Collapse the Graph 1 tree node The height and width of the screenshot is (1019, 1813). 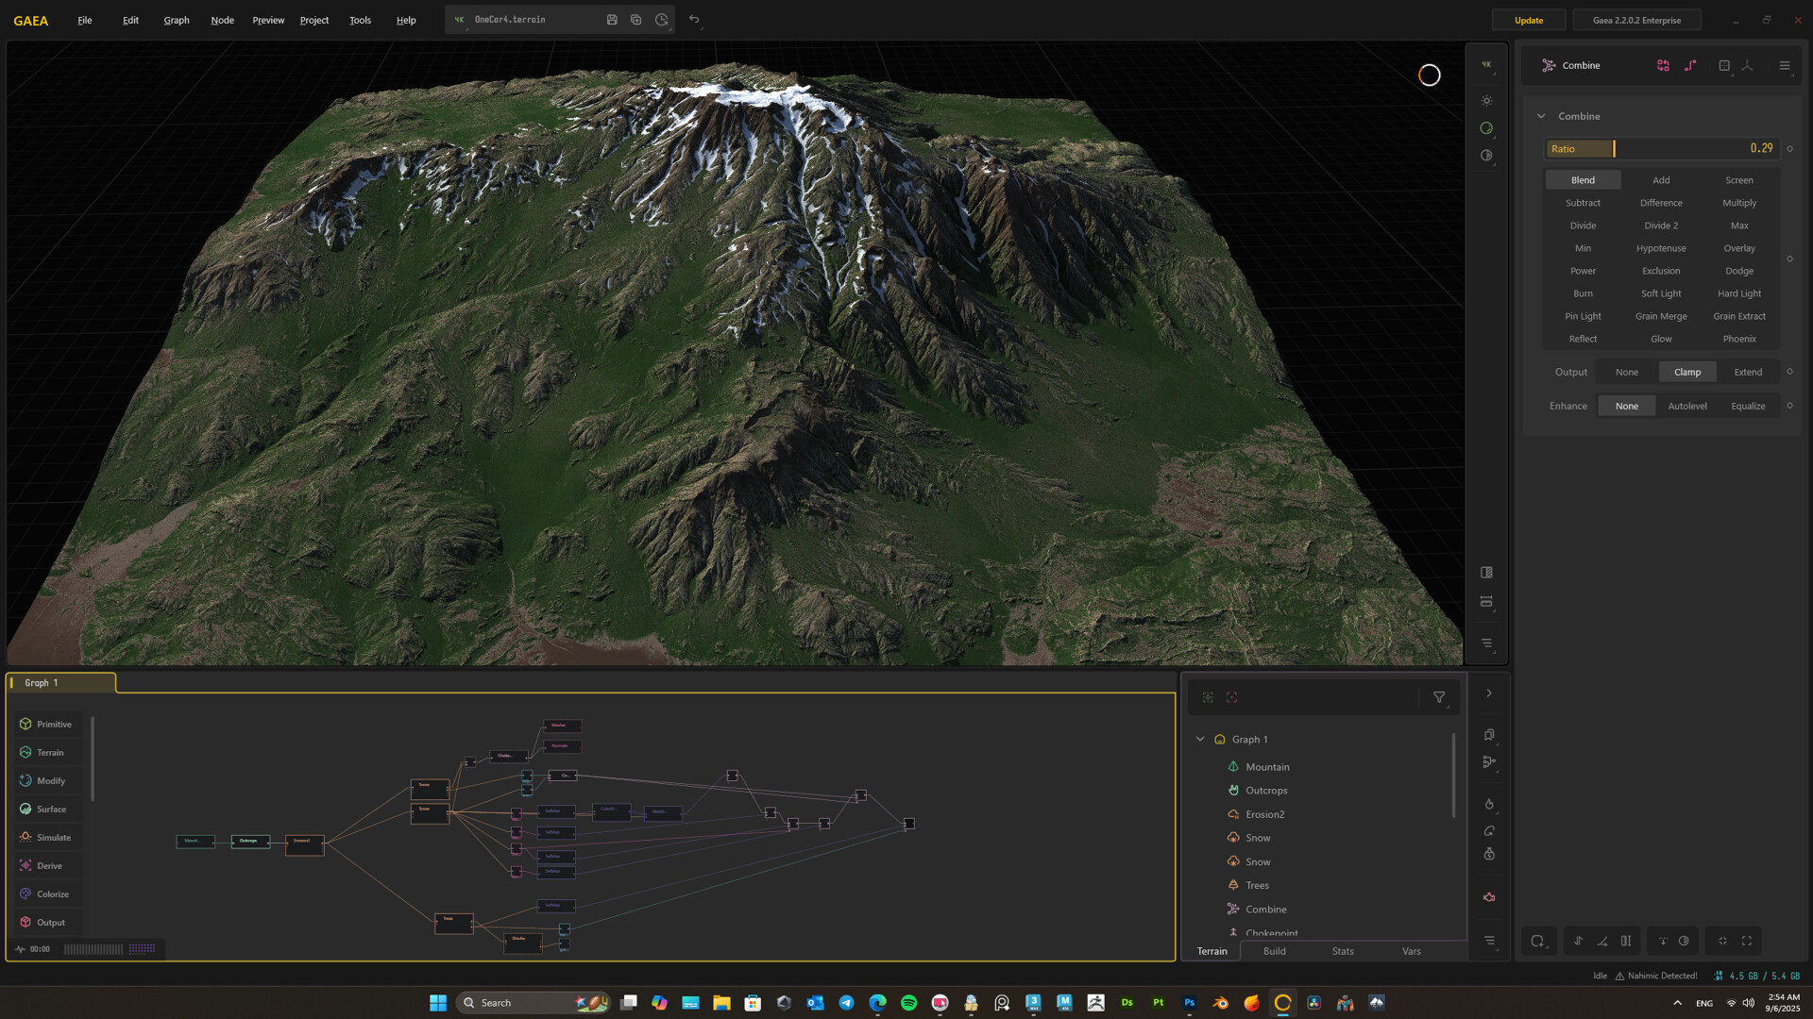click(1200, 739)
